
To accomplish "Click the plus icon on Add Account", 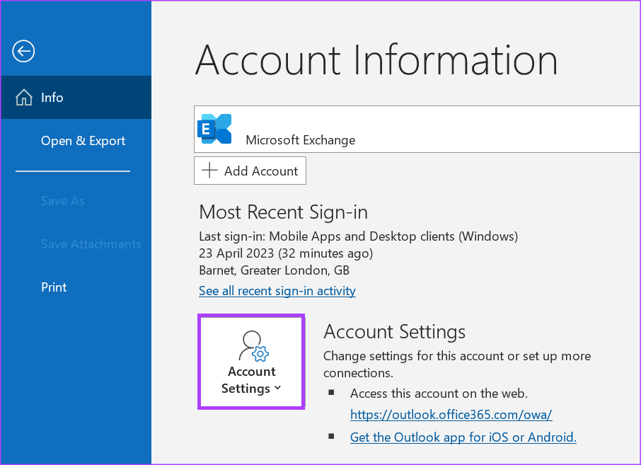I will point(209,171).
